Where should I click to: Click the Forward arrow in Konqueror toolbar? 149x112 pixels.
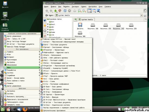pyautogui.click(x=51, y=11)
